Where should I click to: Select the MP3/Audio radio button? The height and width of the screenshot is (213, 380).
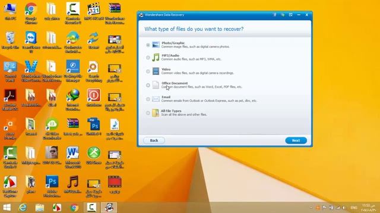(148, 57)
